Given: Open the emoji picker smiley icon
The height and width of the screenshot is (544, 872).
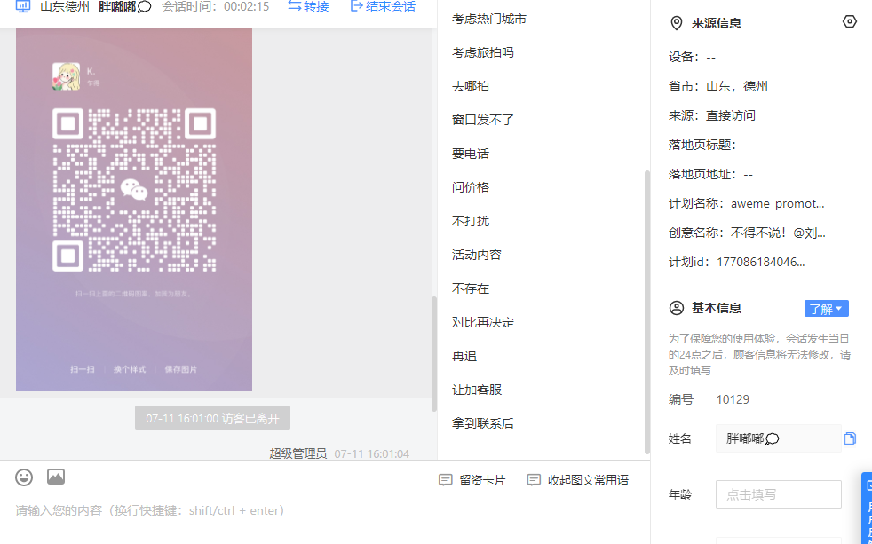Looking at the screenshot, I should point(24,477).
